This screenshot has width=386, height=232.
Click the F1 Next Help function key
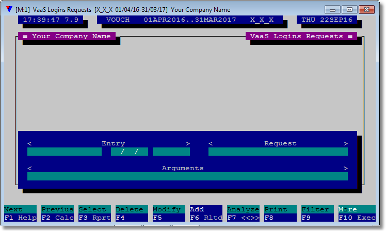click(20, 213)
